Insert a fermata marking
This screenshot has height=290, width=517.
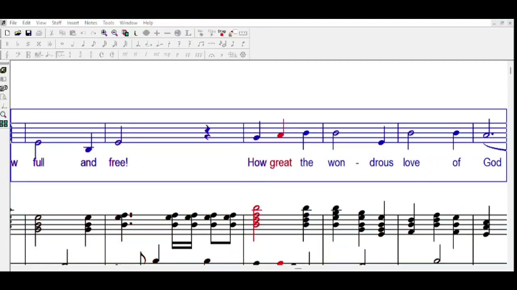[x=211, y=55]
